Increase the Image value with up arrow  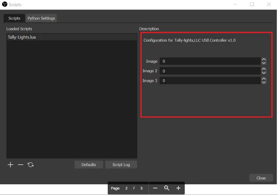point(264,60)
